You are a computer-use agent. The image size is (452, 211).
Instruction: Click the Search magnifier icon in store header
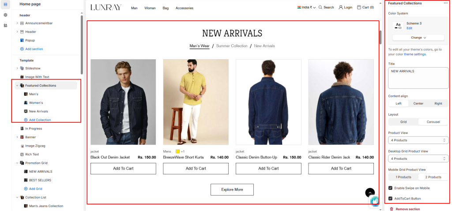point(320,7)
